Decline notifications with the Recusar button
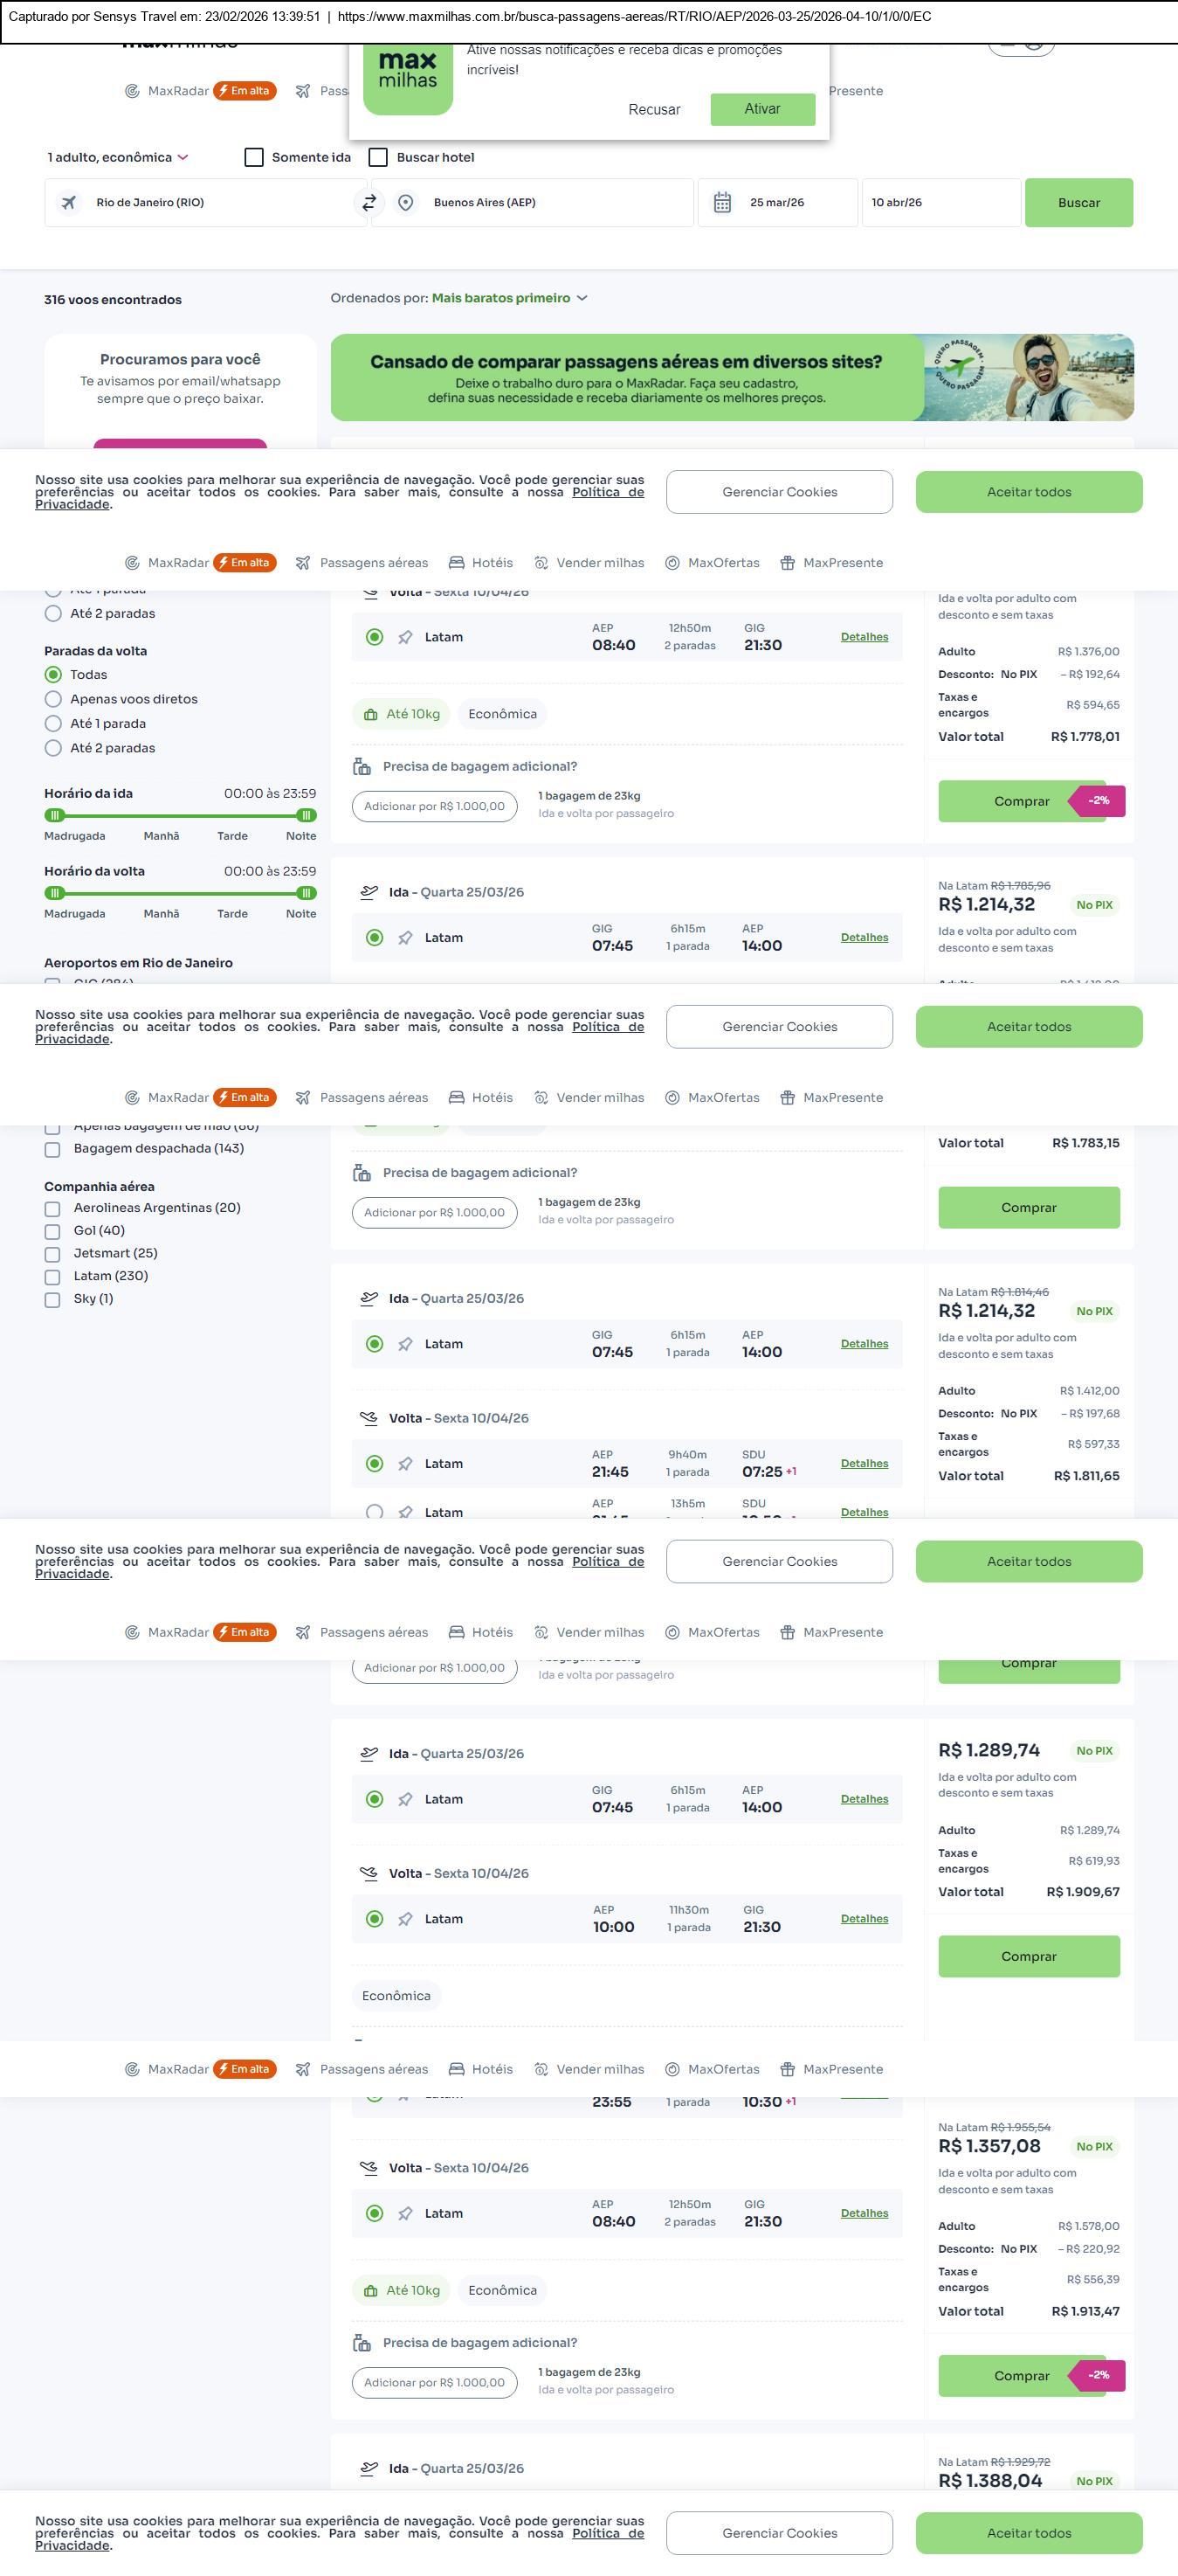 [654, 110]
